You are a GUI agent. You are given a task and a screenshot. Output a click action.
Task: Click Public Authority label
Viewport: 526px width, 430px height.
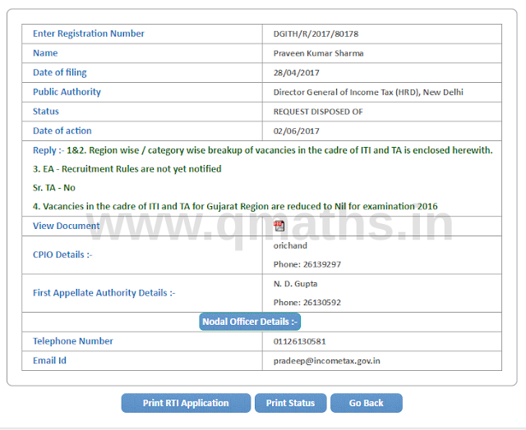(x=67, y=92)
